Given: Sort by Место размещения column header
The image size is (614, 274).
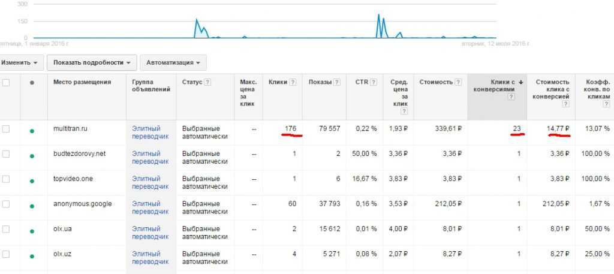Looking at the screenshot, I should [82, 82].
